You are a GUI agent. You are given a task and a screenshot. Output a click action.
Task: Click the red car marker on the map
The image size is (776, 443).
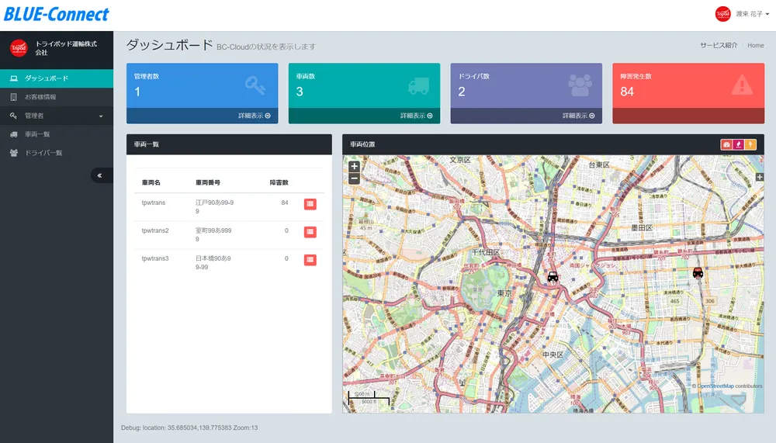point(698,272)
